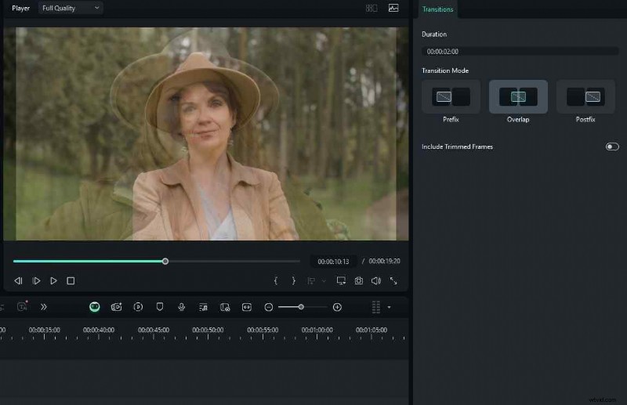The width and height of the screenshot is (627, 405).
Task: Open the track layout options dropdown arrow
Action: pos(390,307)
